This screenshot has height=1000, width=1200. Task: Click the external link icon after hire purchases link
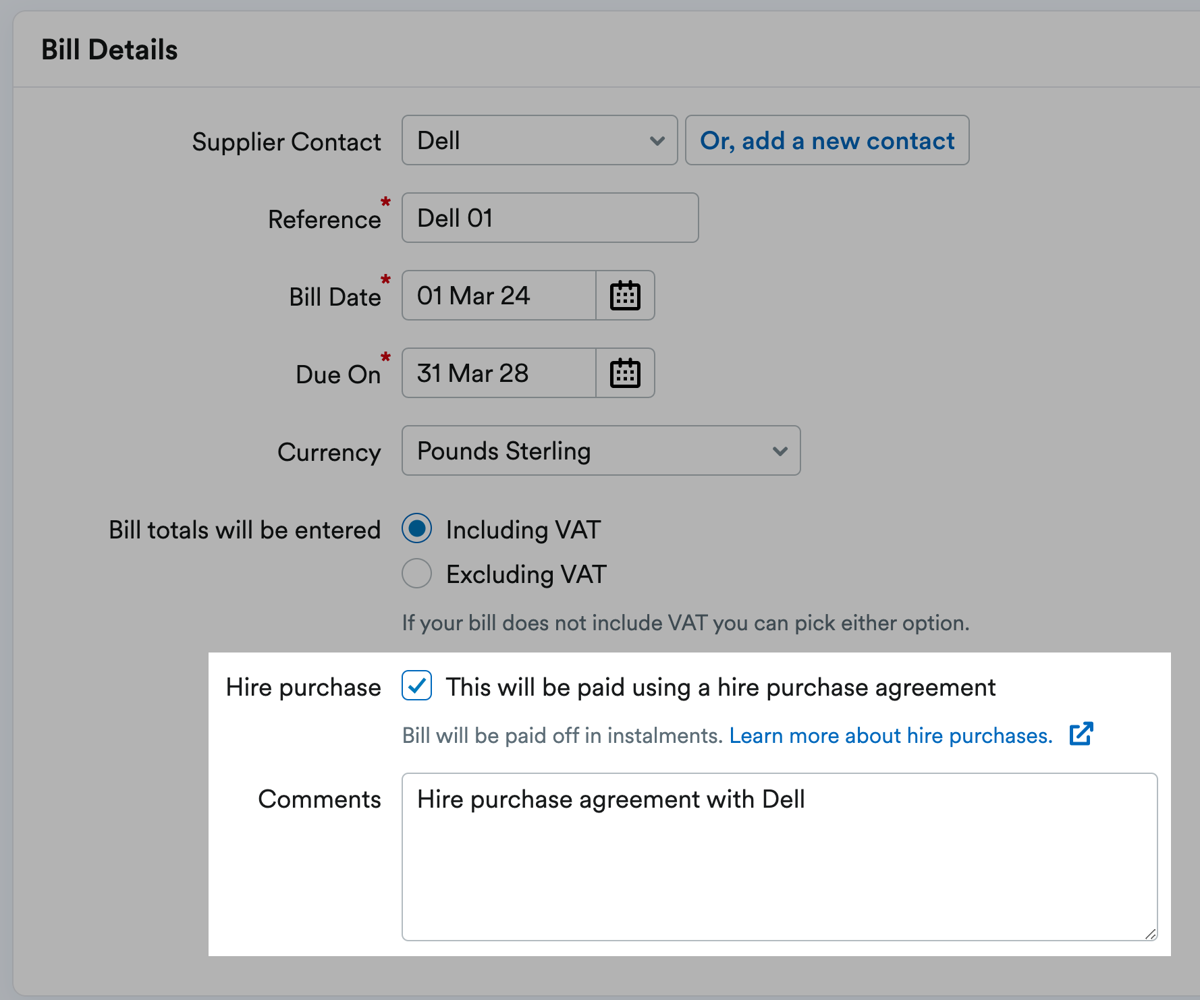point(1081,735)
